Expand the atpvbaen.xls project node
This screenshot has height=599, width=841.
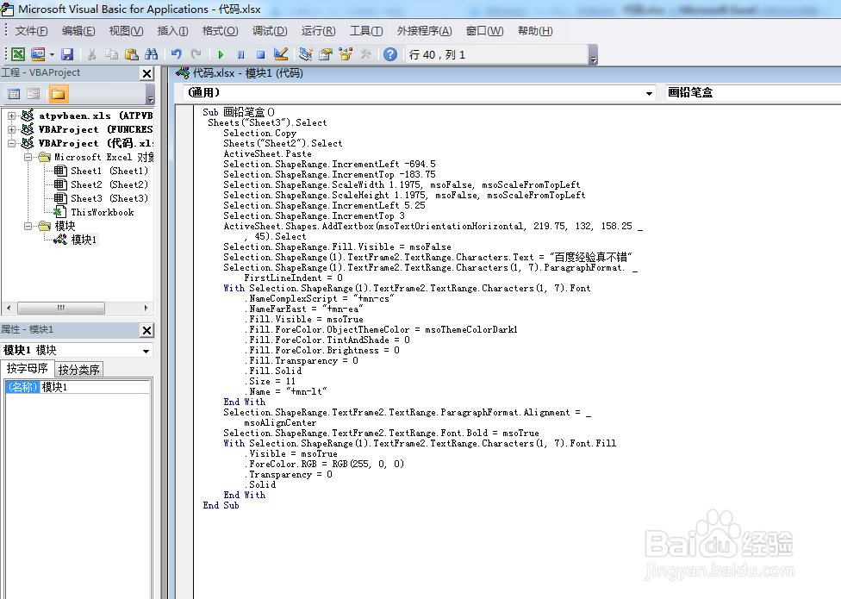11,115
